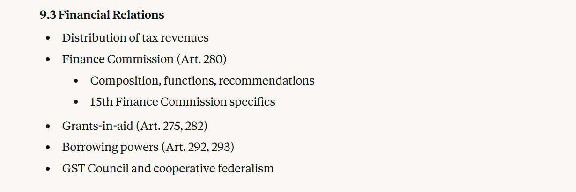This screenshot has width=576, height=192.
Task: Click the sub-bullet marker before "Composition, functions"
Action: pyautogui.click(x=76, y=81)
